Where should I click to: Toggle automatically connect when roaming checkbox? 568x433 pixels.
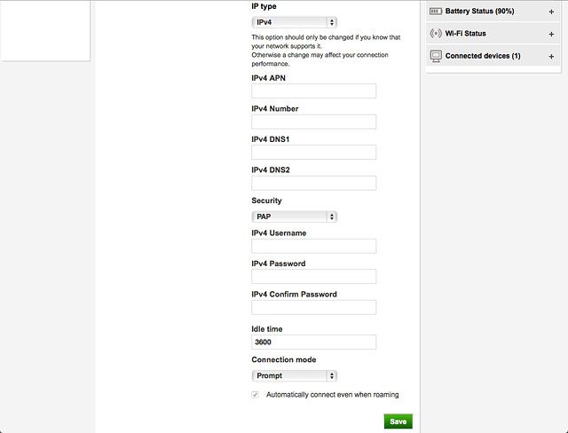point(256,394)
